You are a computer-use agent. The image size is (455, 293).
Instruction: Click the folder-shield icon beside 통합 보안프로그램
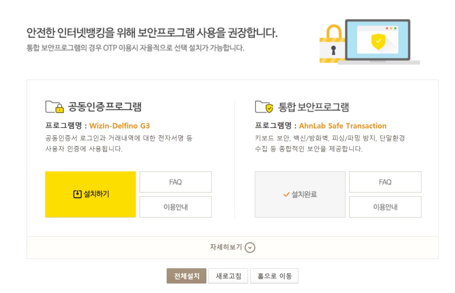pyautogui.click(x=264, y=107)
